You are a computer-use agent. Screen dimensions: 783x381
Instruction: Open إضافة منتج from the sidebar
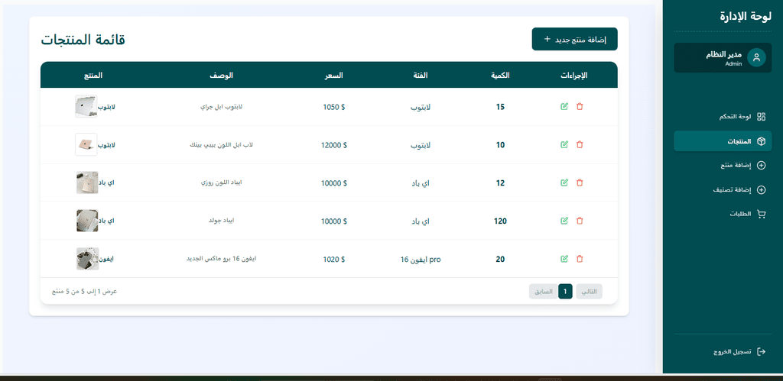[x=723, y=166]
